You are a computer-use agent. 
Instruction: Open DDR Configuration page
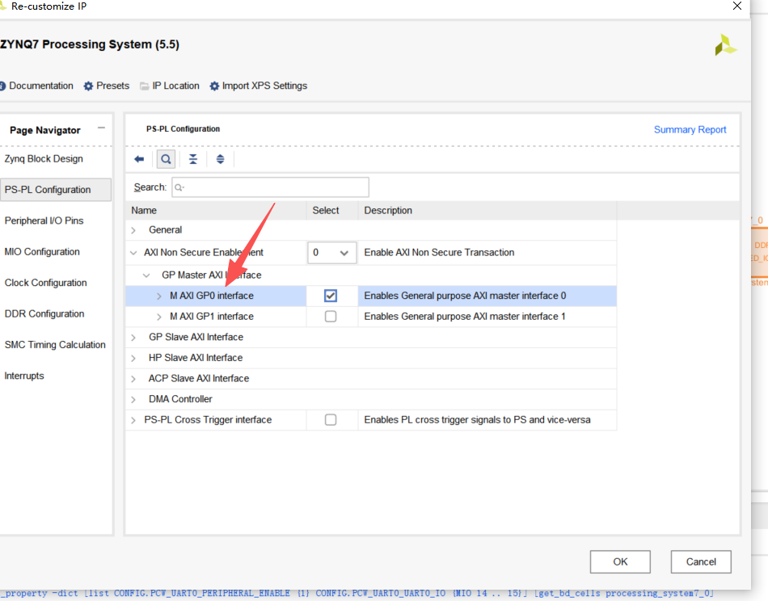click(x=44, y=313)
